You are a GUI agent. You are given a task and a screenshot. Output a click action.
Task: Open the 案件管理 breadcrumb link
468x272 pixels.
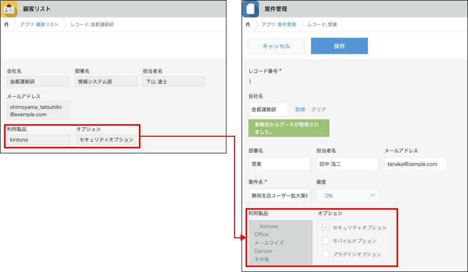coord(287,25)
